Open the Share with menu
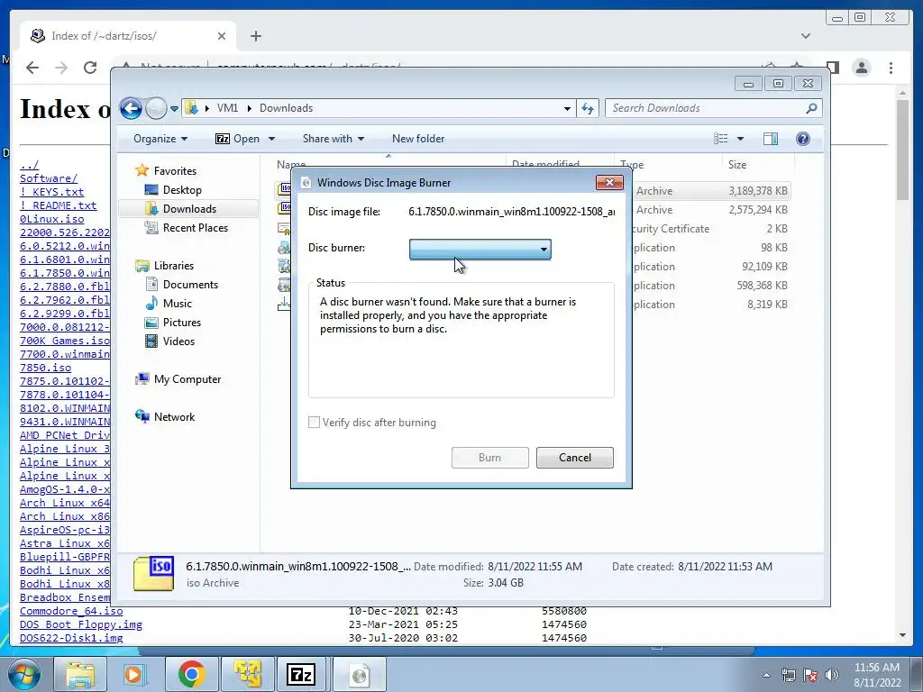923x692 pixels. tap(334, 139)
